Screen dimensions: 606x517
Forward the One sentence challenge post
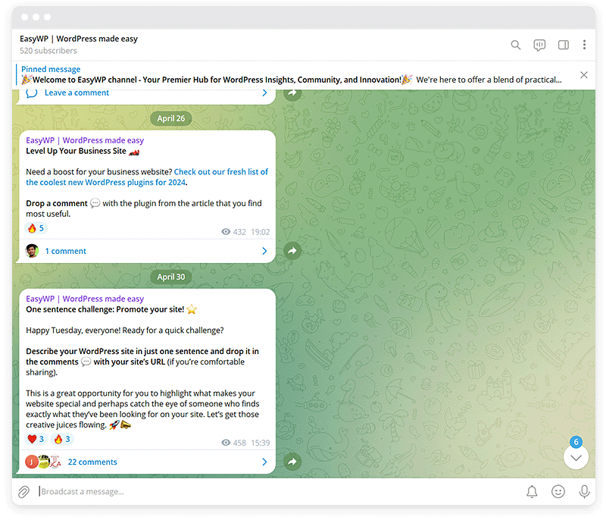[x=292, y=462]
